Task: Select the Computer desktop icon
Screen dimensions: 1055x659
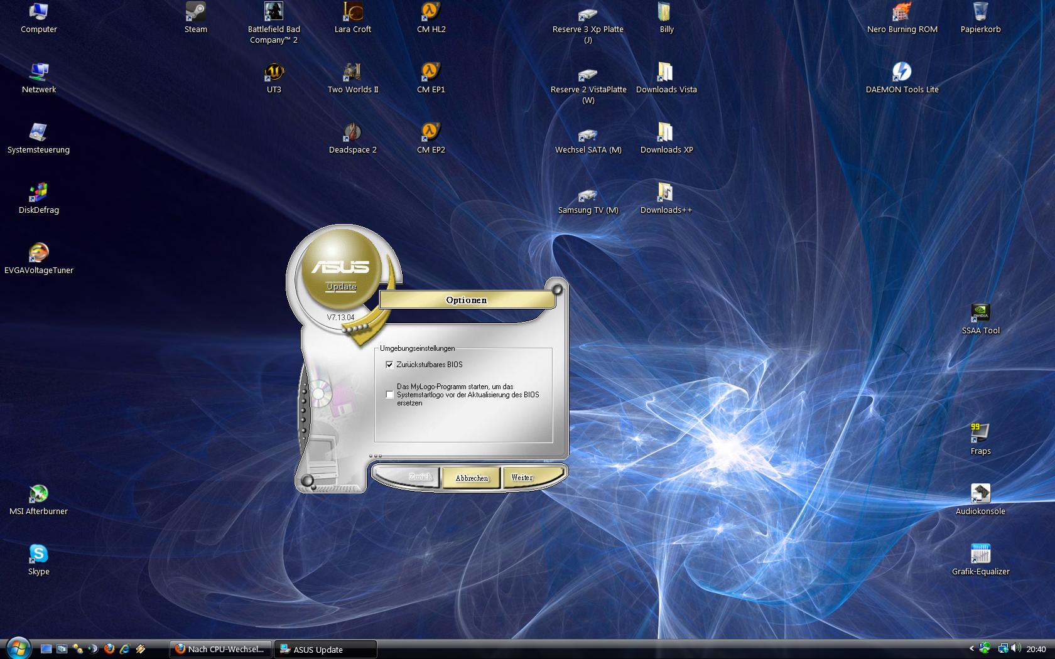Action: click(39, 18)
